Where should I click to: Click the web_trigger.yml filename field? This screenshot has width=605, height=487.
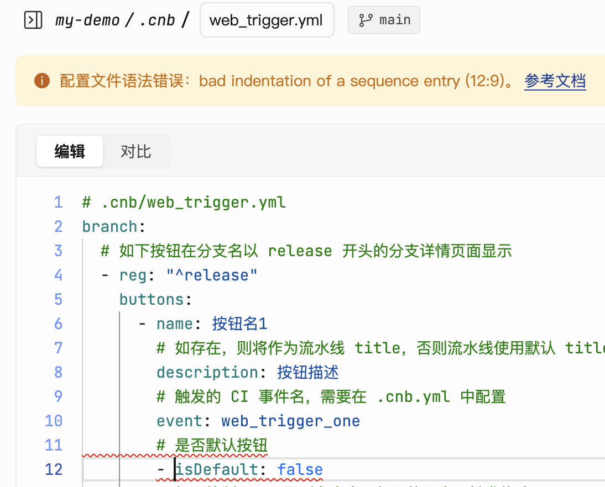(267, 19)
